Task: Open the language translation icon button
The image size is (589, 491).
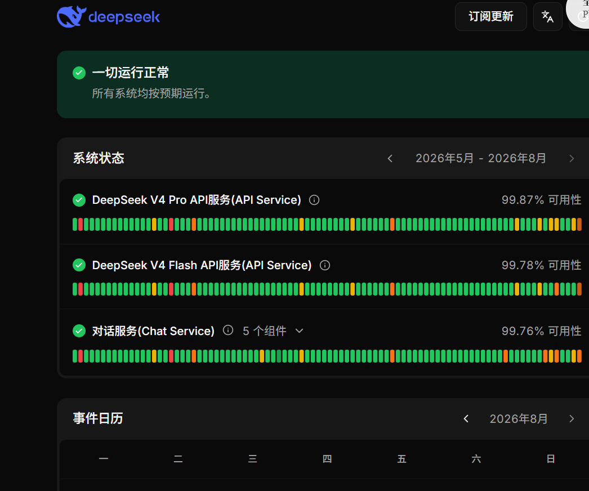Action: point(548,16)
